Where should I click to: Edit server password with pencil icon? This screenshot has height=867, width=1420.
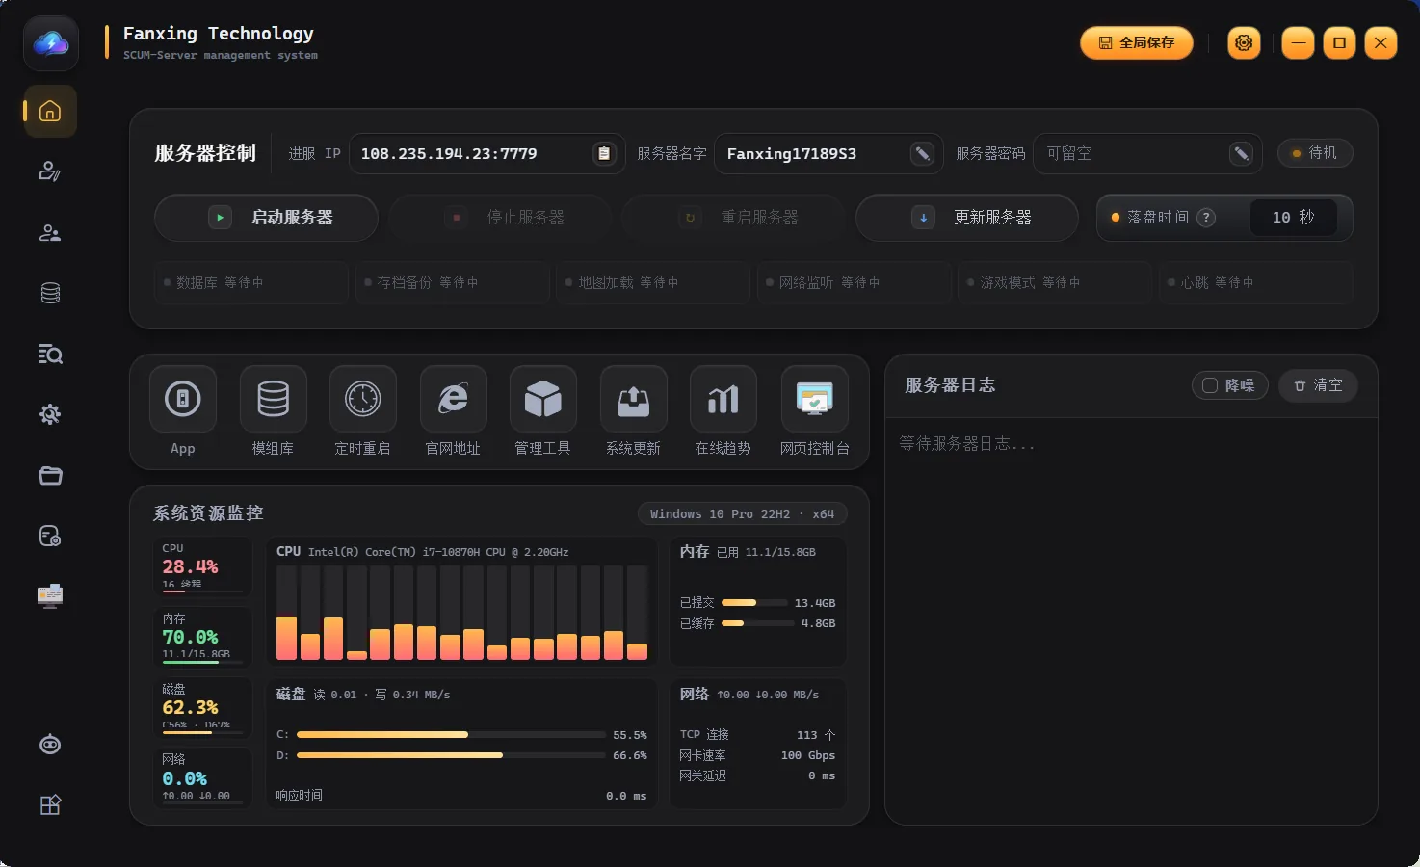point(1241,153)
